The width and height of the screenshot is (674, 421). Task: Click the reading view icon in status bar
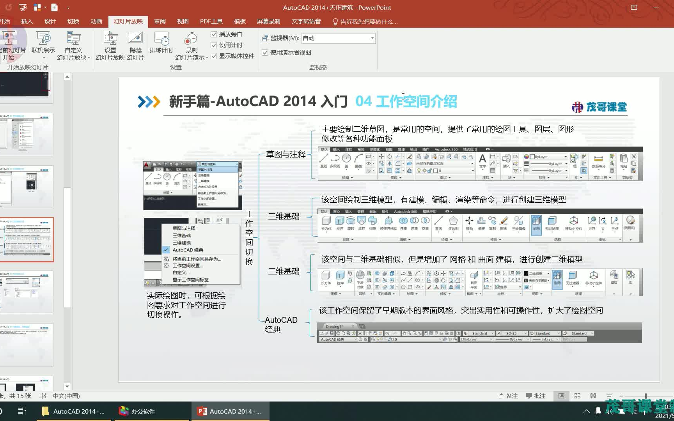[592, 396]
